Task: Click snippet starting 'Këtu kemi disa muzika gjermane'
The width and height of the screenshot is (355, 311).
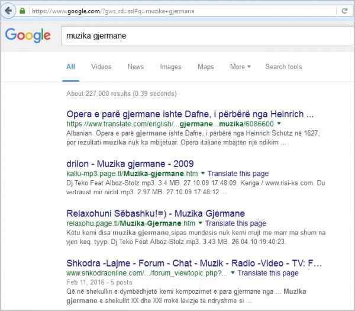Action: tap(196, 237)
